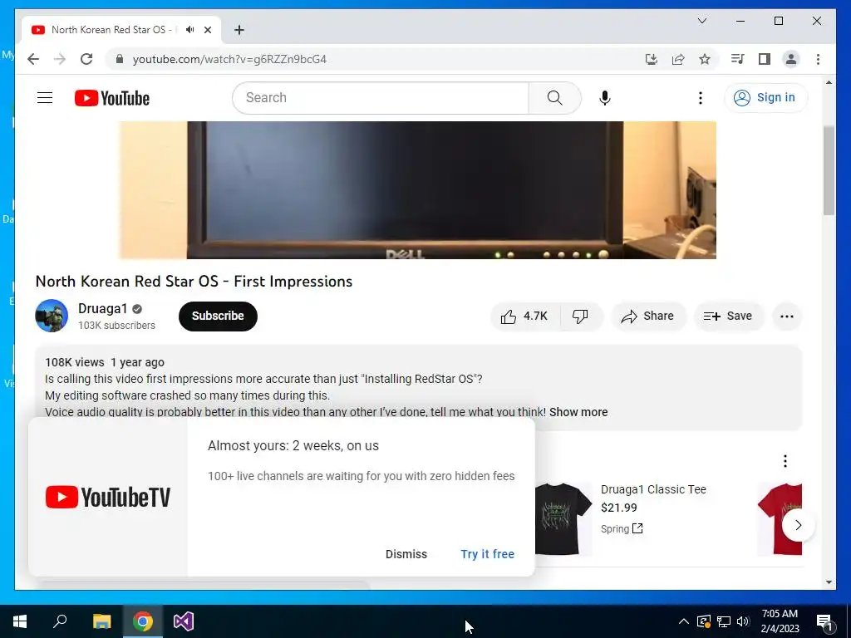Viewport: 851px width, 638px height.
Task: Open Chrome three-dot menu
Action: (x=818, y=59)
